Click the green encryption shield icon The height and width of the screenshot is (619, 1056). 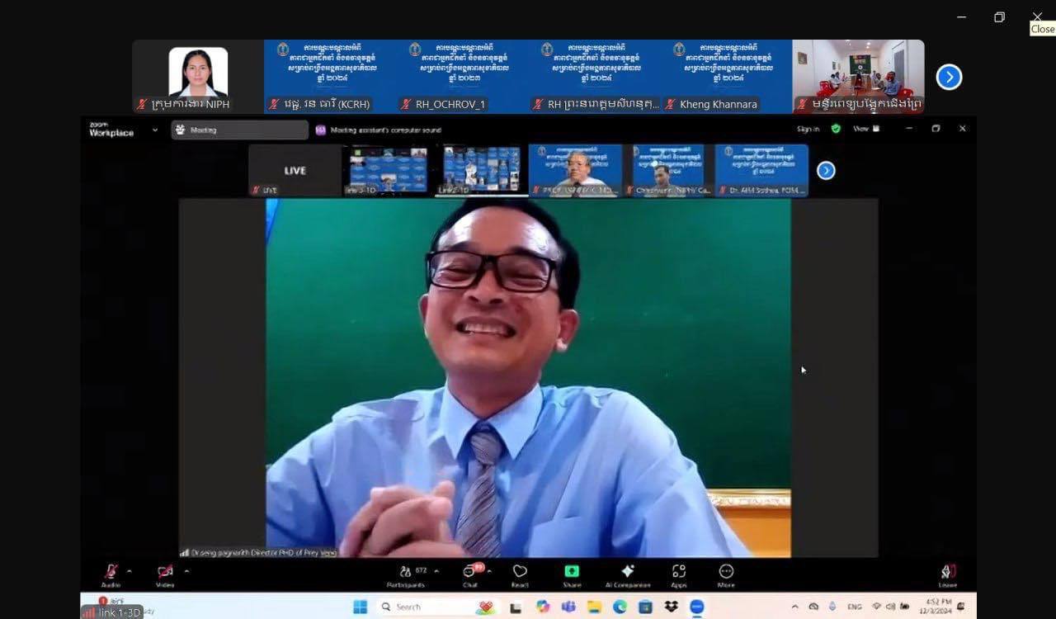click(836, 129)
